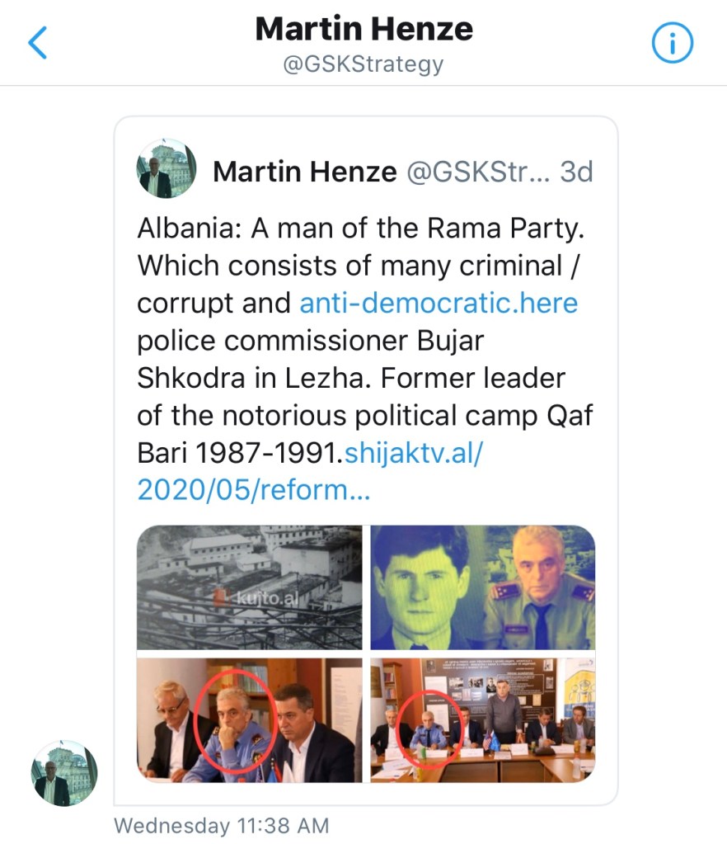View the conference table group photo

(482, 719)
